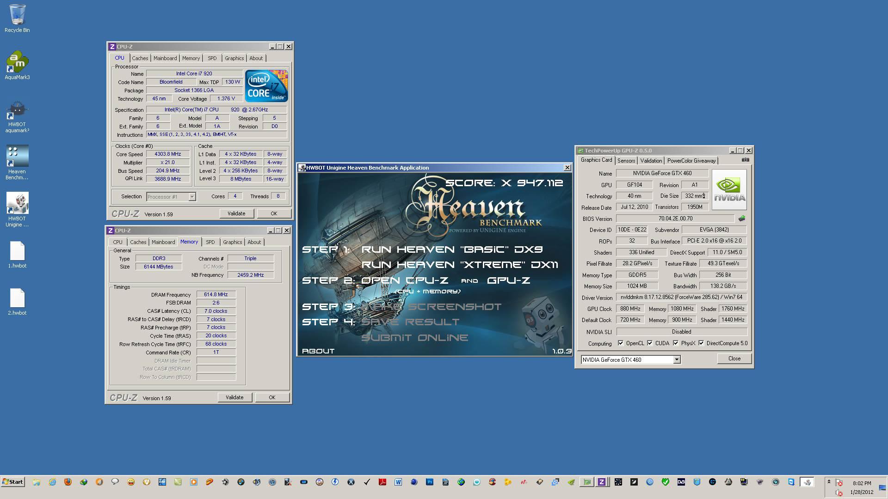Launch Photoshop from the taskbar
Viewport: 888px width, 499px height.
pos(430,482)
